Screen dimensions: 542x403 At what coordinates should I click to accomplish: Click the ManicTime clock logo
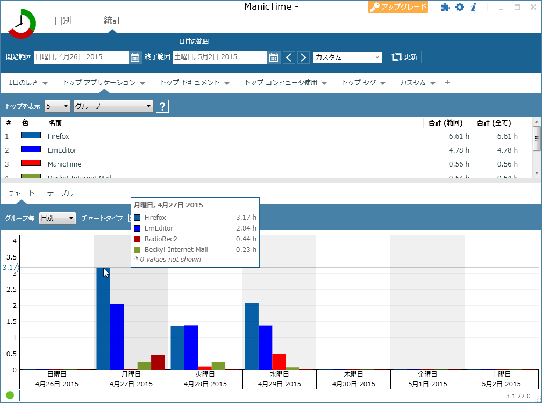tap(22, 24)
